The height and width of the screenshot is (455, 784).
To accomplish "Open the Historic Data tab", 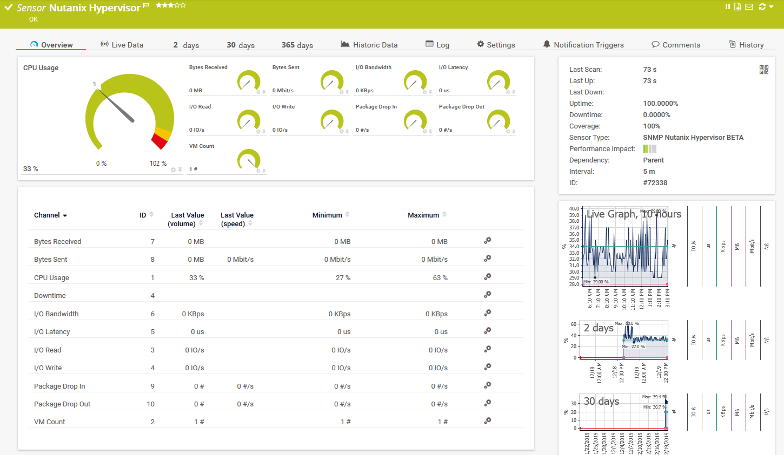I will (x=369, y=45).
